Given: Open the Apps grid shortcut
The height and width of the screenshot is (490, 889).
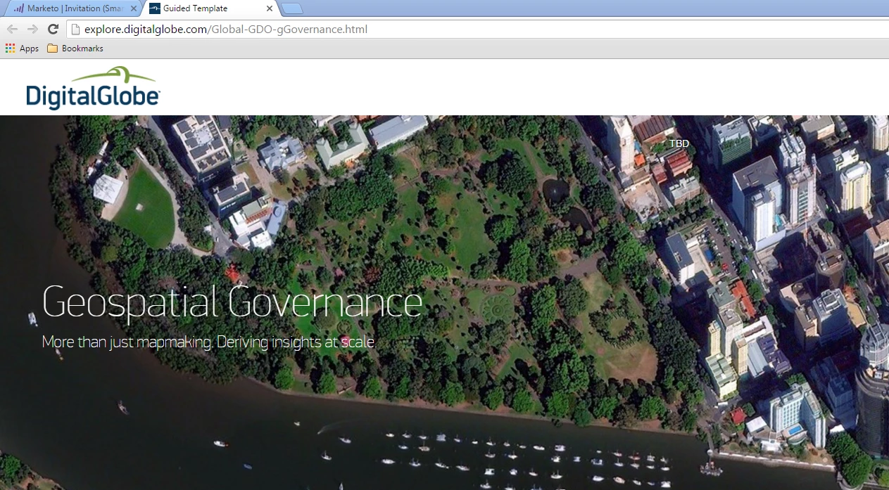Looking at the screenshot, I should pyautogui.click(x=22, y=49).
